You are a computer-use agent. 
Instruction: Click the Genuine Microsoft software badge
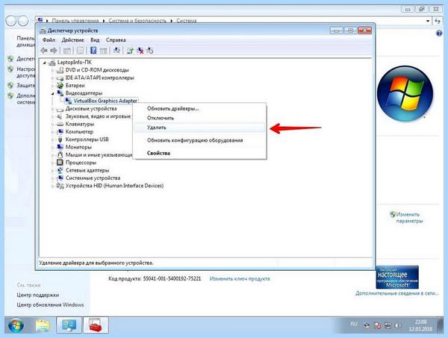point(397,278)
